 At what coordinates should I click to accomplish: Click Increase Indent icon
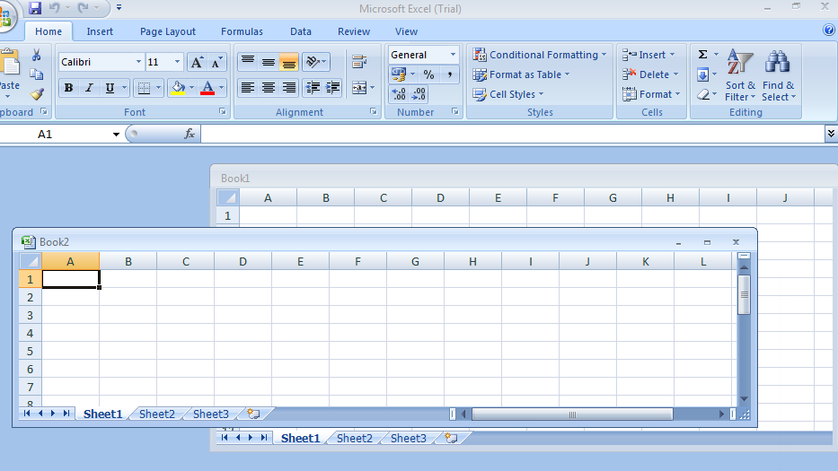(333, 88)
